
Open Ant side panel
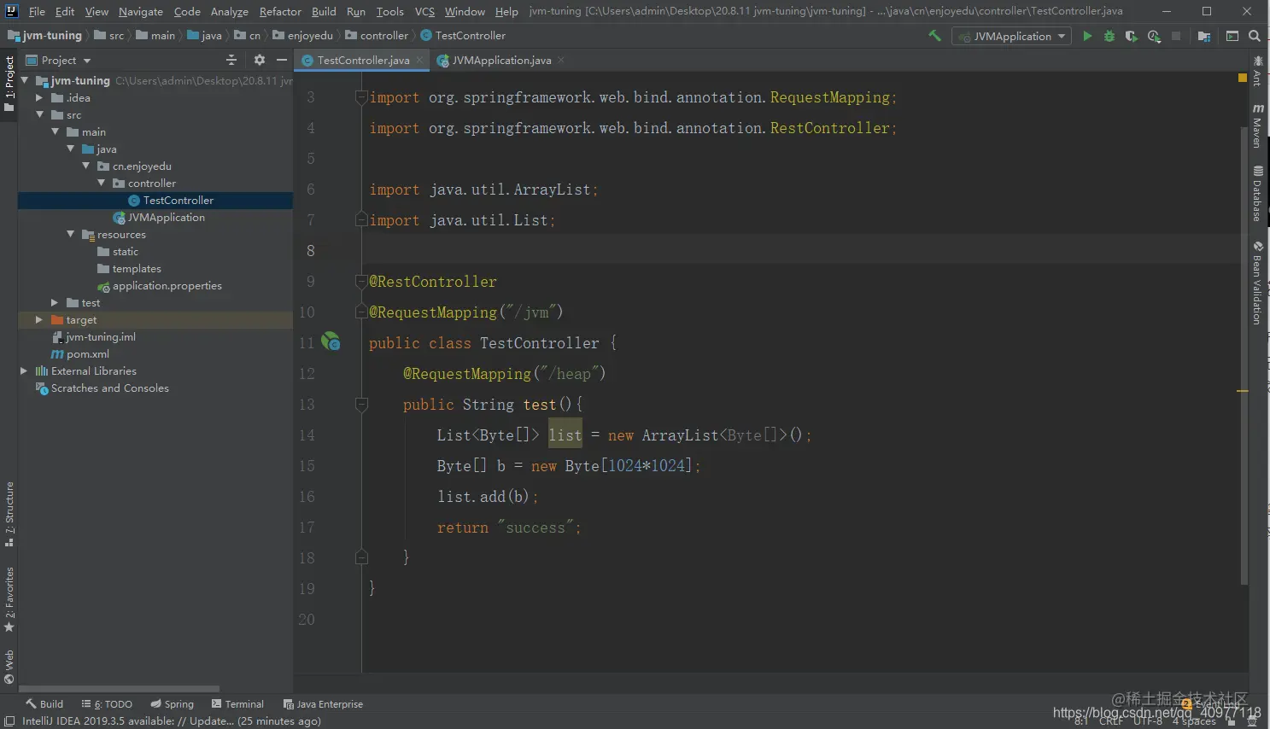click(x=1258, y=71)
